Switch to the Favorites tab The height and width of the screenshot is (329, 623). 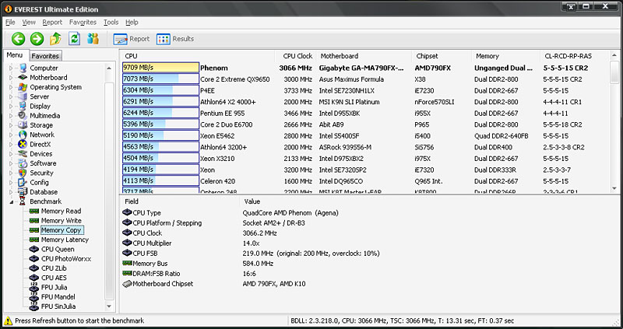pos(45,56)
